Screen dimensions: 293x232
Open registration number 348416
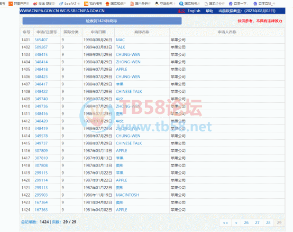pyautogui.click(x=41, y=114)
